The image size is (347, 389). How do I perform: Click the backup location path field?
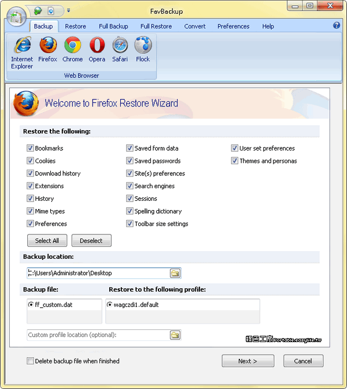98,273
